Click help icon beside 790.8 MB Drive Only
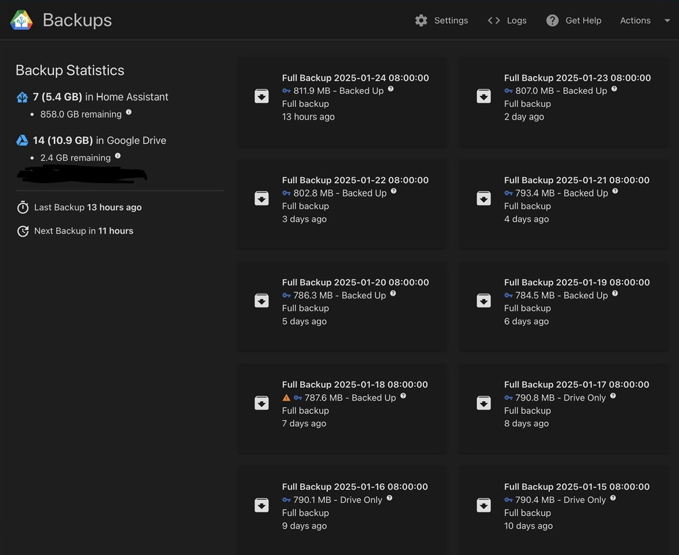This screenshot has width=679, height=555. [613, 396]
